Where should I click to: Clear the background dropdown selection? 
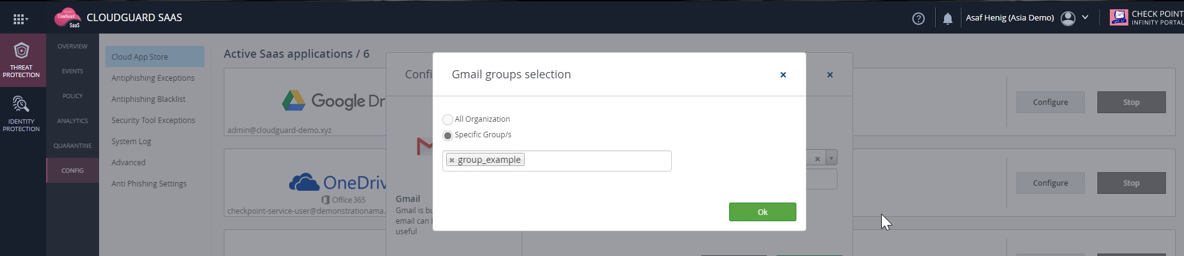(817, 159)
